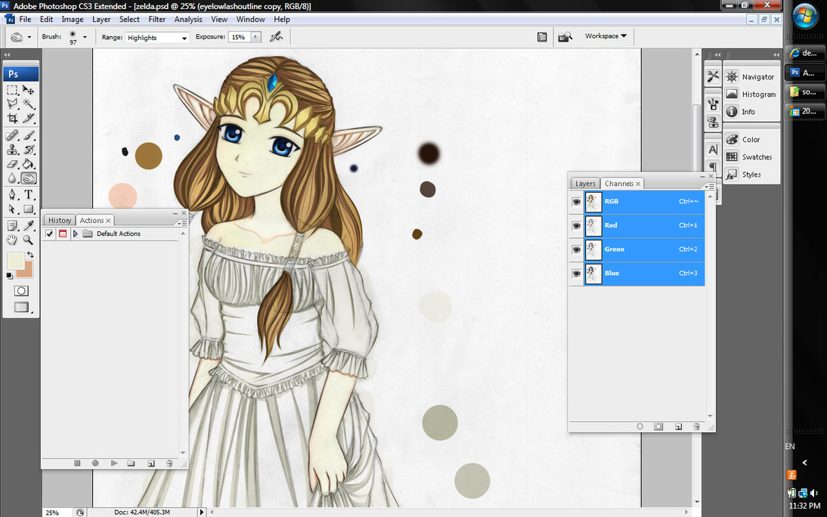This screenshot has width=827, height=517.
Task: Click the Exposure value field
Action: [240, 37]
